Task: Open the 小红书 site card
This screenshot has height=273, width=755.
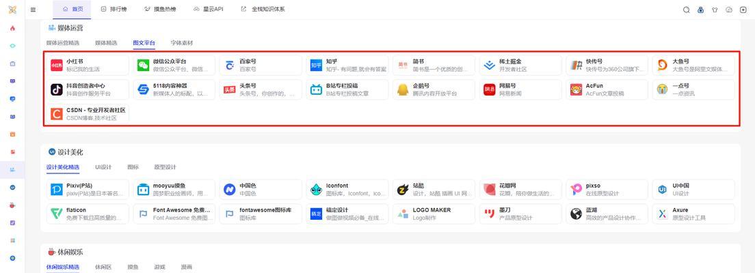Action: pos(88,66)
